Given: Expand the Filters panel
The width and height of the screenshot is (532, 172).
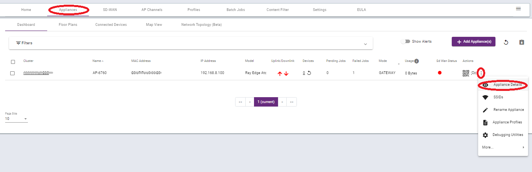Looking at the screenshot, I should [365, 43].
